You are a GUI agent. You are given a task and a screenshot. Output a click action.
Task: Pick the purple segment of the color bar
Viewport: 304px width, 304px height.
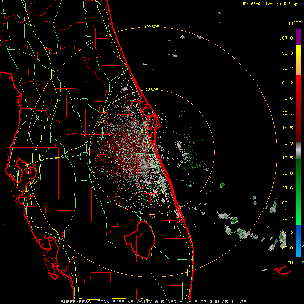tap(298, 37)
